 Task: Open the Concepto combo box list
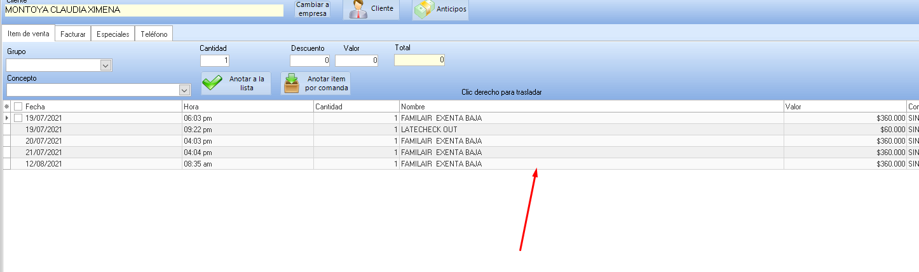pos(185,90)
